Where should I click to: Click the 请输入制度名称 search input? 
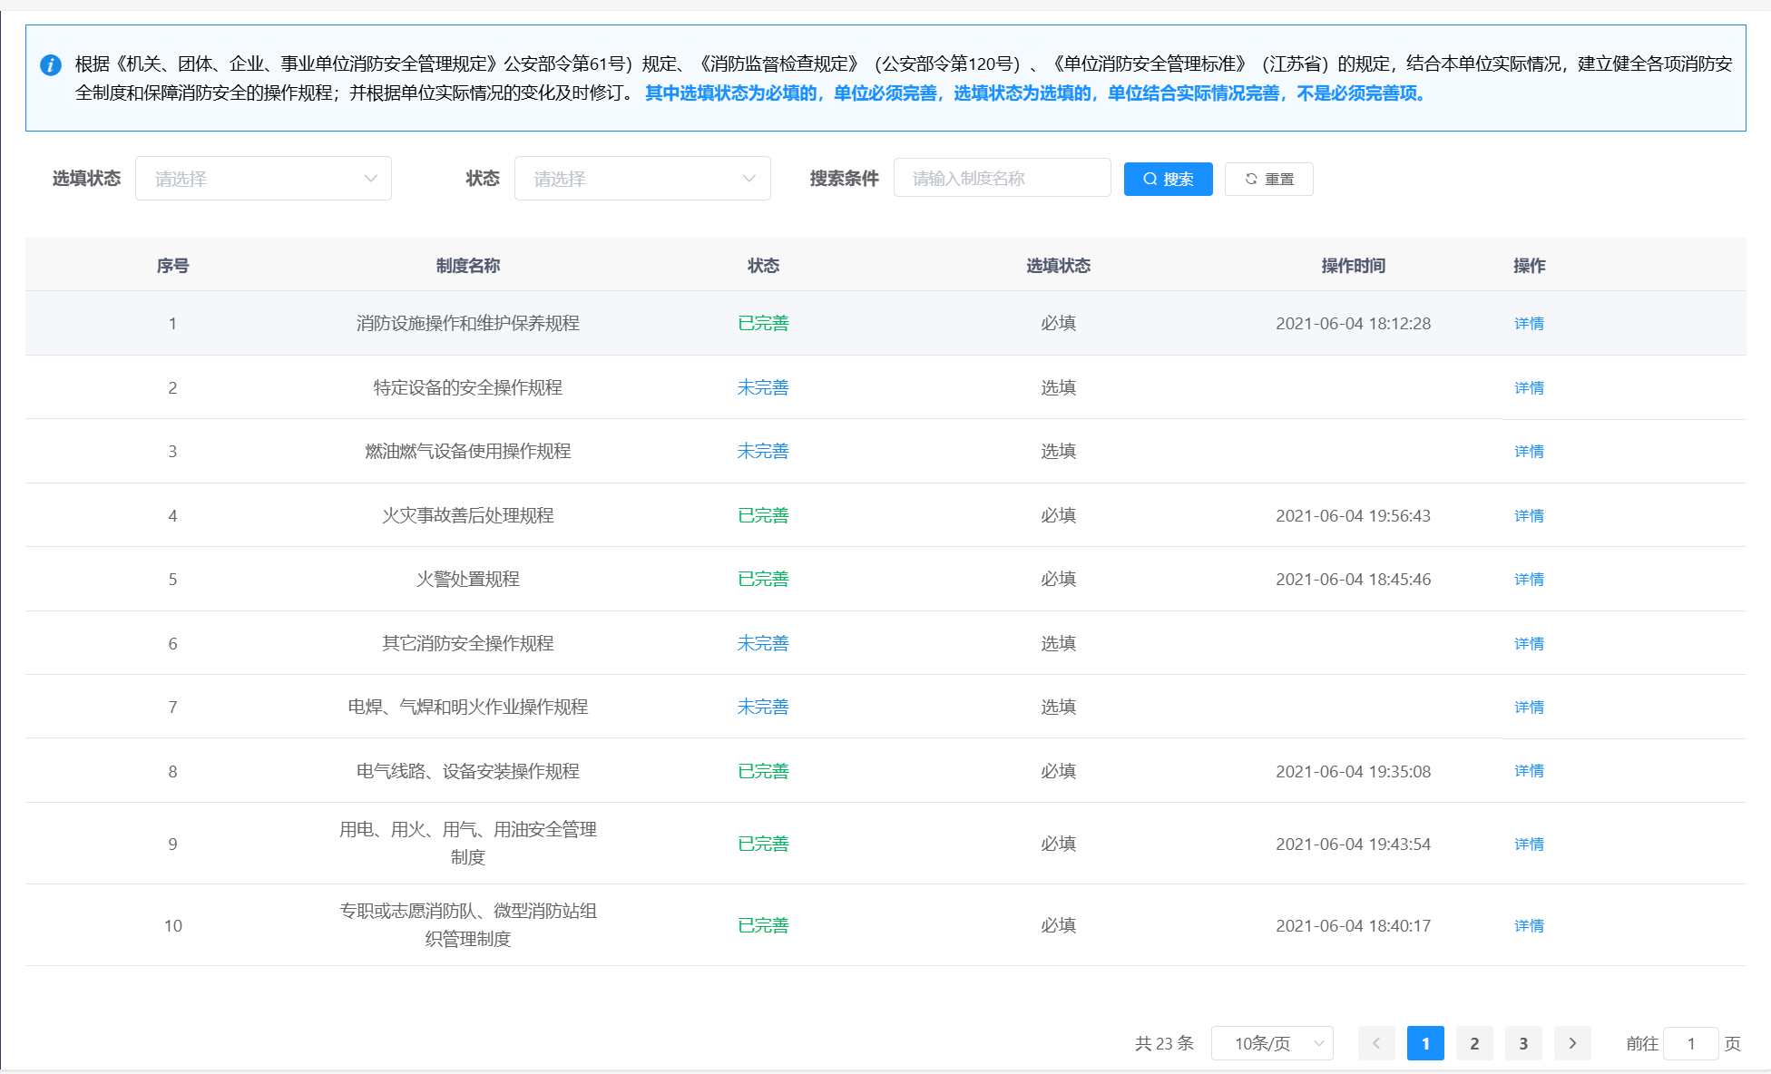1002,178
